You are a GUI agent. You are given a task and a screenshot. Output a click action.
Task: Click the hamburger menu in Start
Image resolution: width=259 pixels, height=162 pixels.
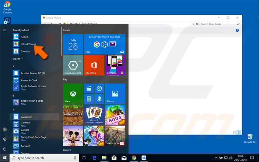[5, 30]
